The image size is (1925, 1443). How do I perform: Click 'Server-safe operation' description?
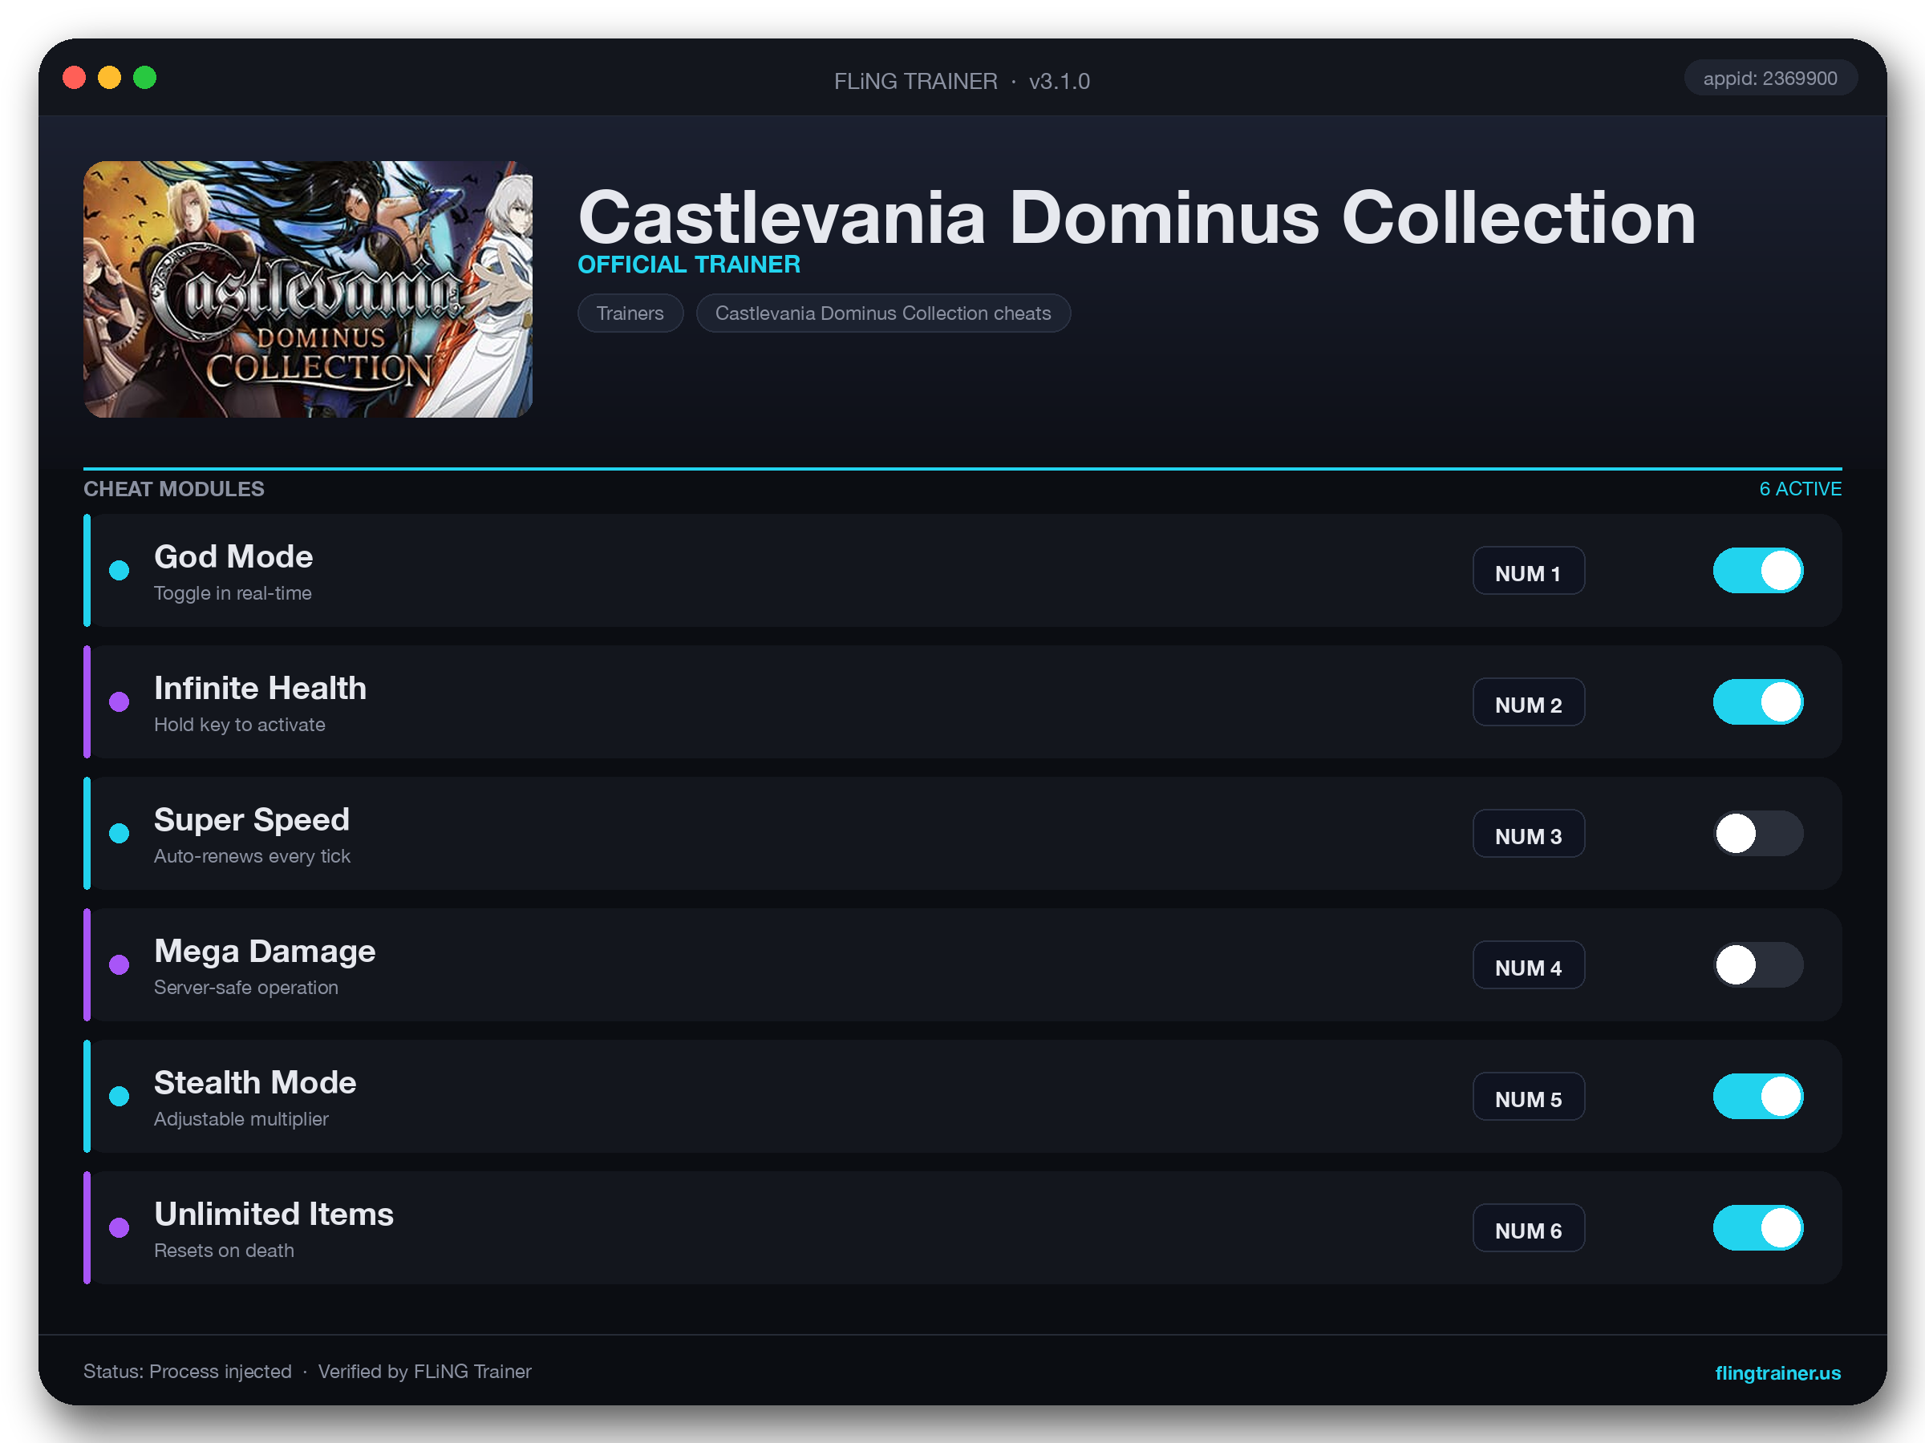pyautogui.click(x=246, y=987)
